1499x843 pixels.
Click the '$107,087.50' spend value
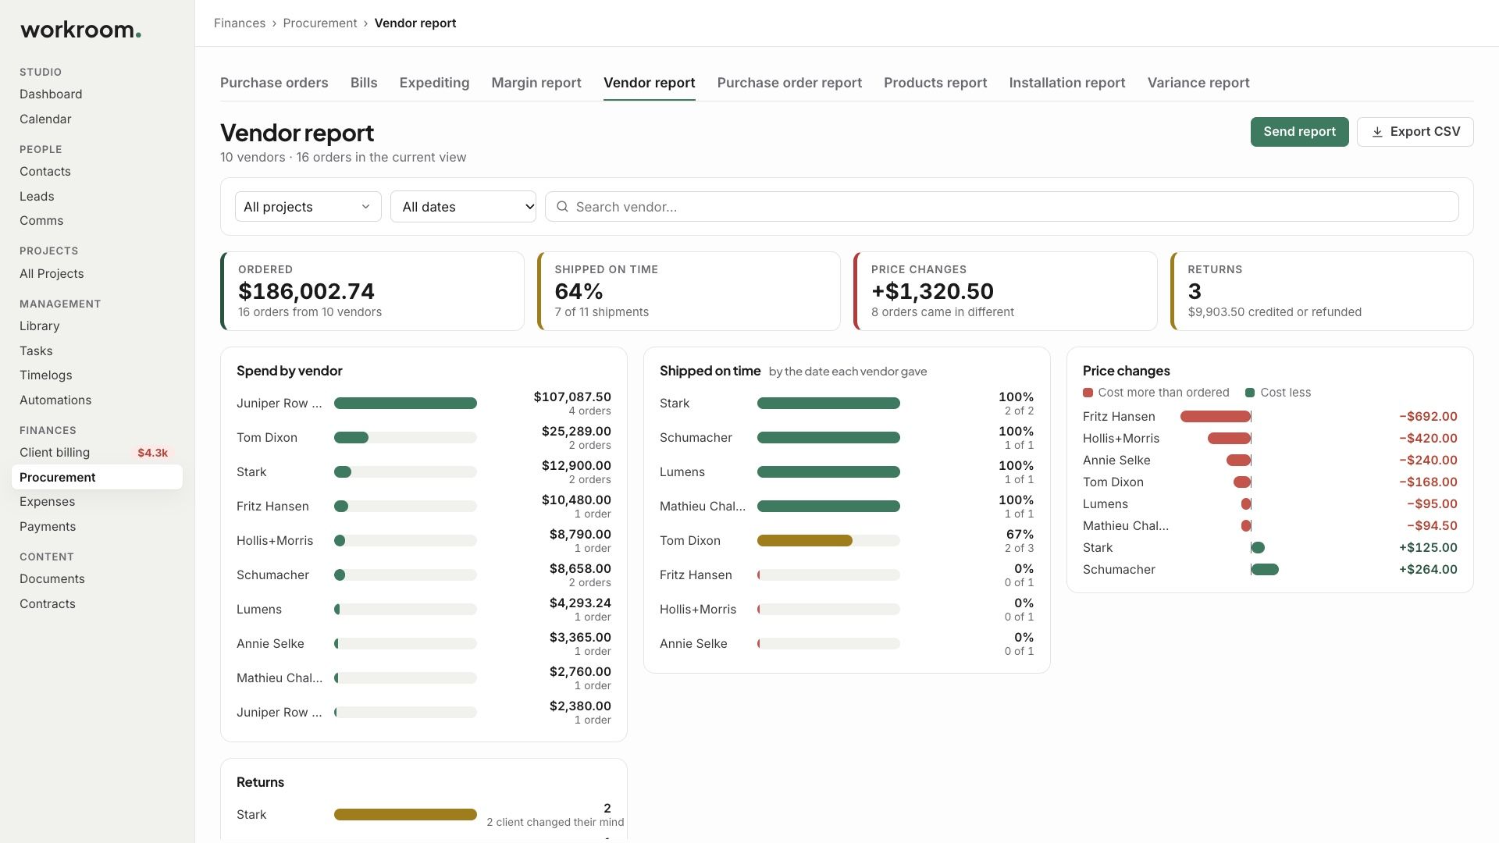click(572, 397)
